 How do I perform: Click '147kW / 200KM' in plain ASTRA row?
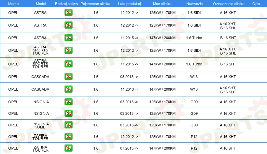coord(162,38)
